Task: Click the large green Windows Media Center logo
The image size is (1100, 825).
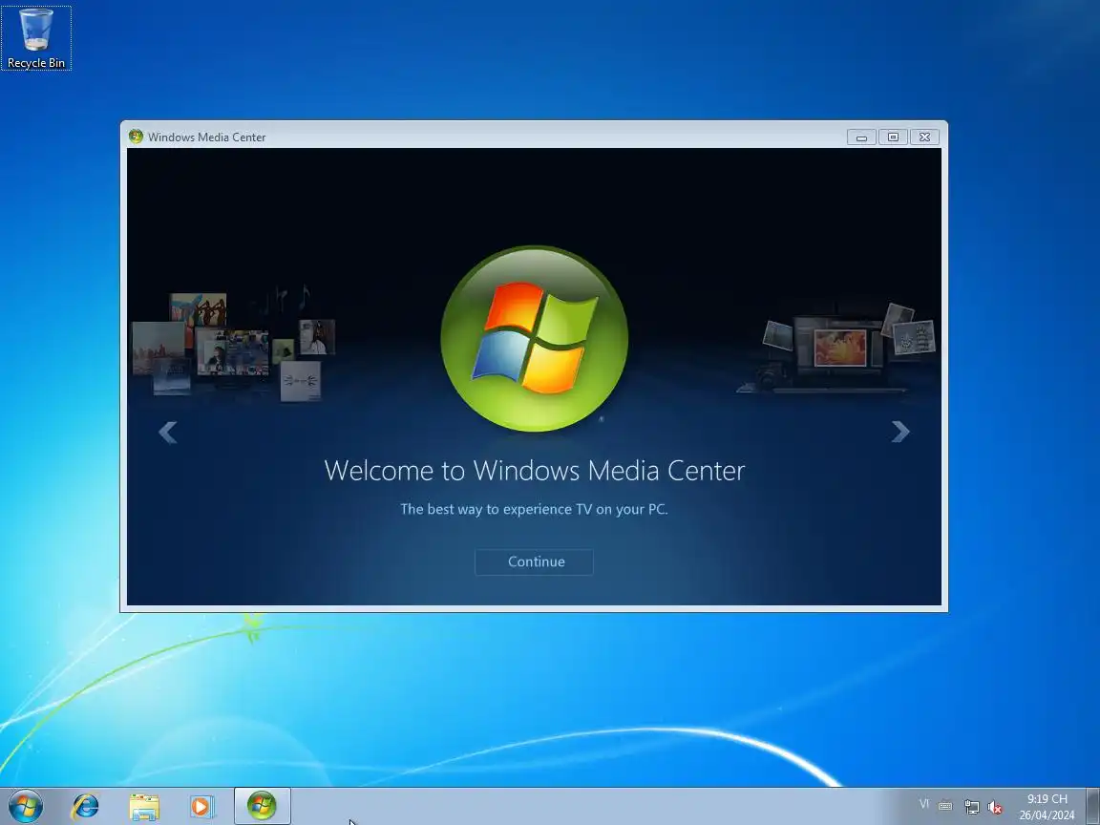Action: pos(535,339)
